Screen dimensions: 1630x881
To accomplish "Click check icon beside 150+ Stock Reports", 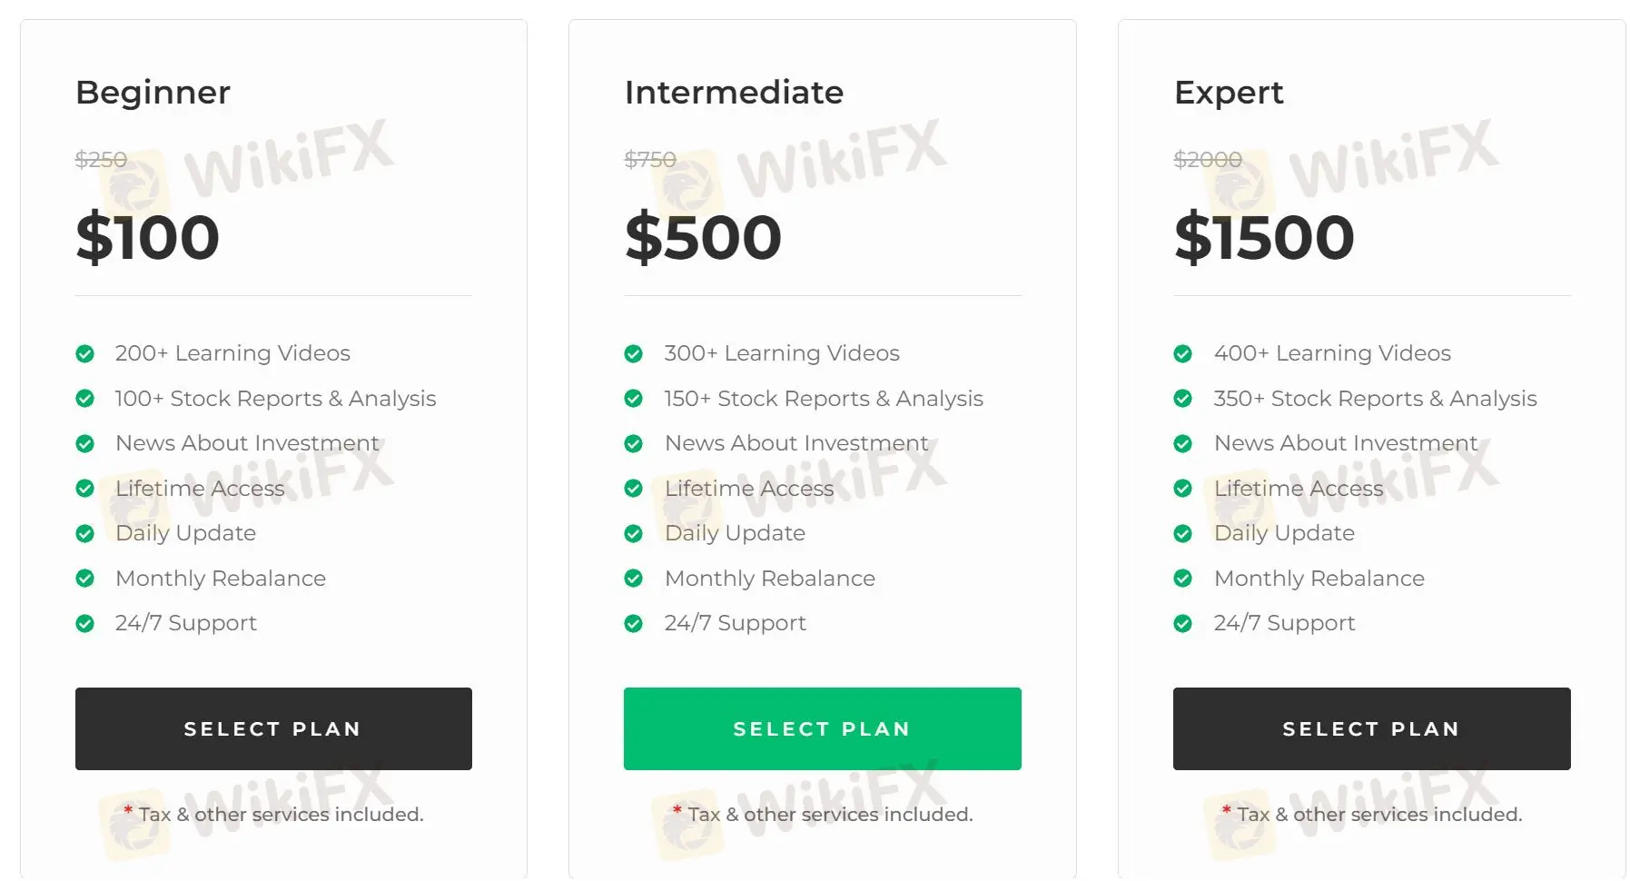I will point(634,399).
